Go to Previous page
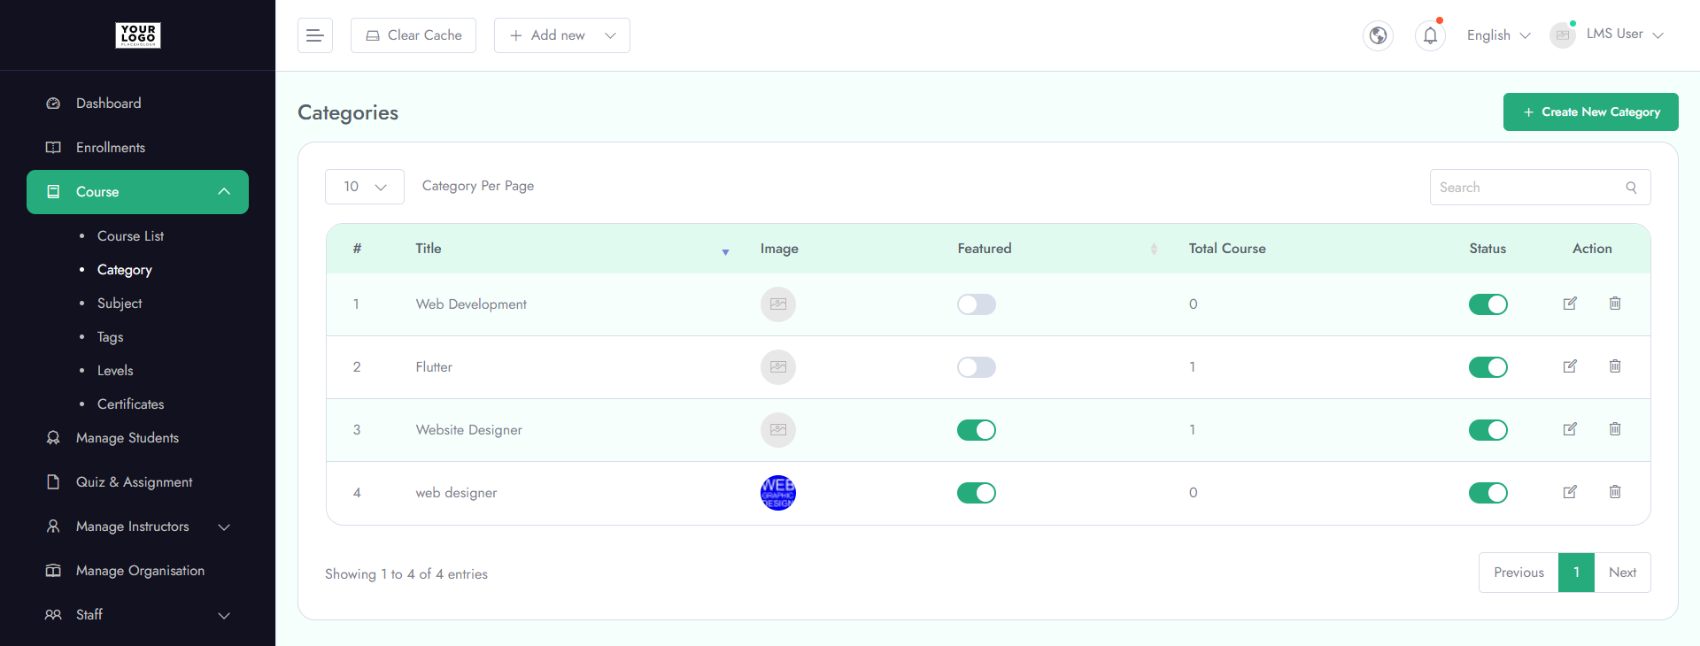Image resolution: width=1700 pixels, height=646 pixels. (x=1518, y=573)
